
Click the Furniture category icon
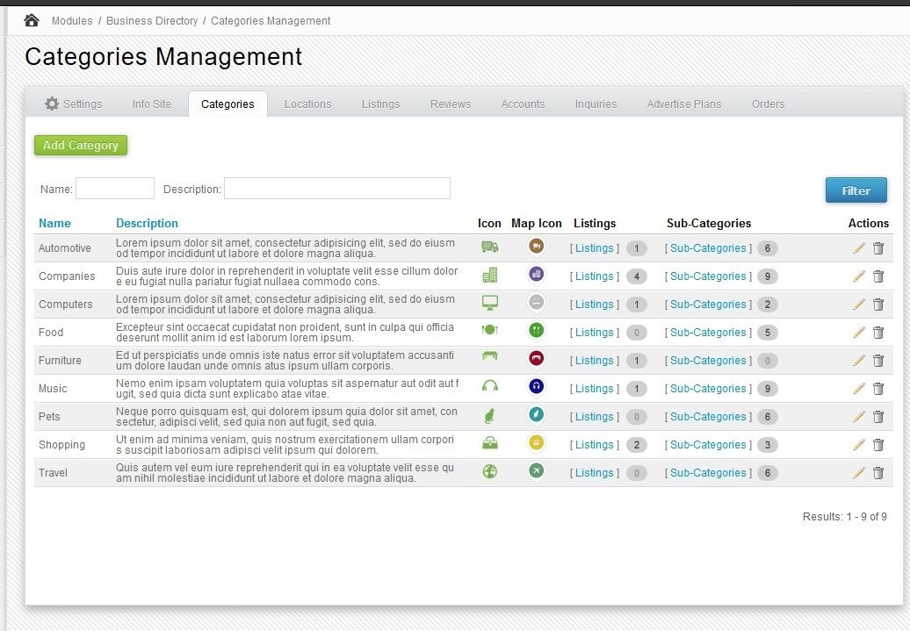(489, 358)
